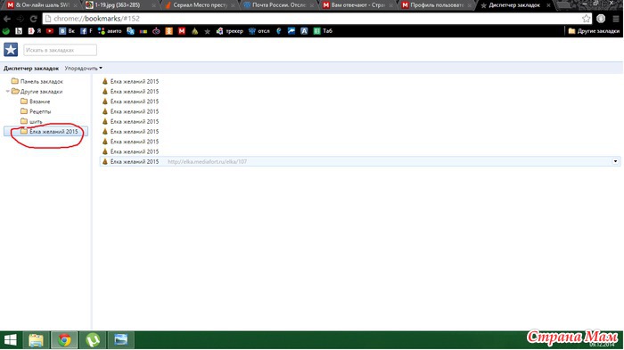Screen dimensions: 624x350
Task: Open the Facebook F bookmark
Action: point(86,31)
